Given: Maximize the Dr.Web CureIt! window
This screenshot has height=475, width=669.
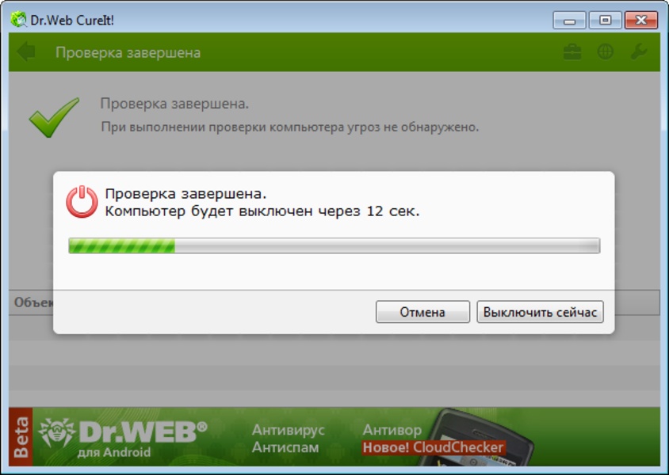Looking at the screenshot, I should pyautogui.click(x=605, y=20).
